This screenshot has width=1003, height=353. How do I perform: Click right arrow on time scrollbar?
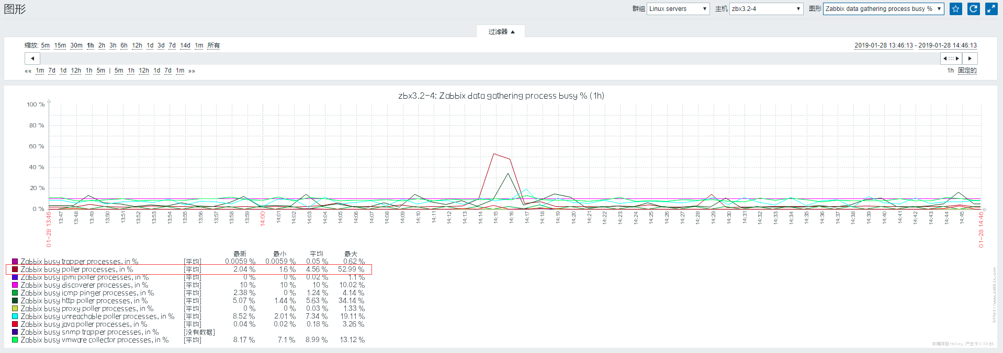coord(970,58)
